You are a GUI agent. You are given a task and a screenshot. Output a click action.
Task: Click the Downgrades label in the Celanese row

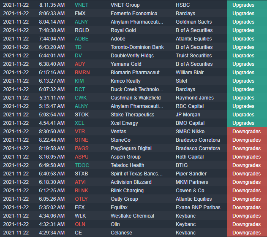[x=246, y=233]
